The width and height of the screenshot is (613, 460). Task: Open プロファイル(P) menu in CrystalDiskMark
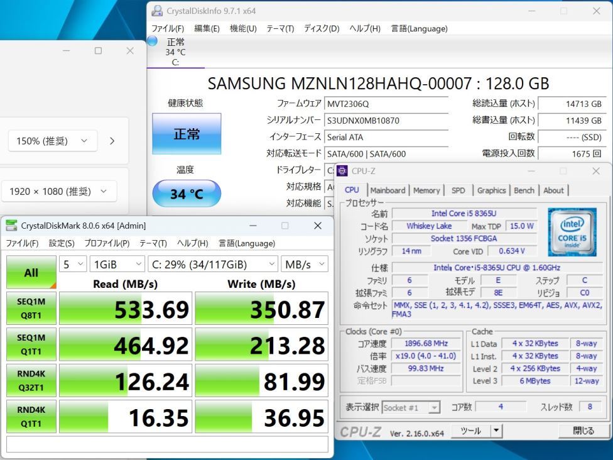[107, 243]
